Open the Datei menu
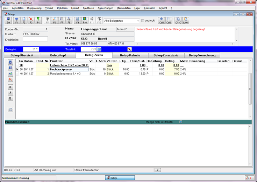The image size is (257, 182). click(5, 8)
